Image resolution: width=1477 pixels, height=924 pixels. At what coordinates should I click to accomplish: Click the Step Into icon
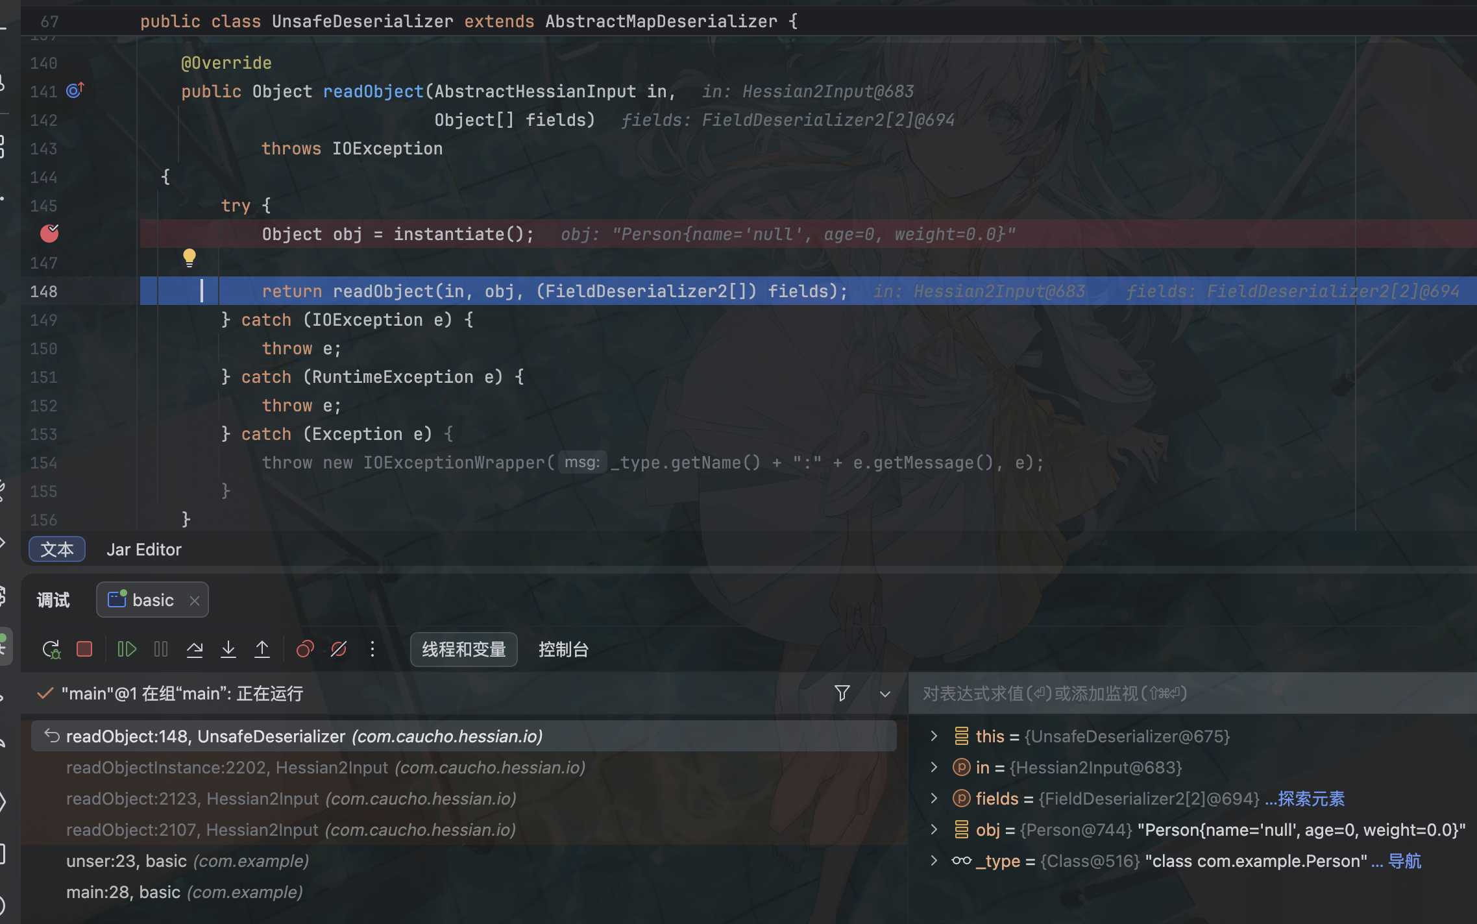point(228,650)
